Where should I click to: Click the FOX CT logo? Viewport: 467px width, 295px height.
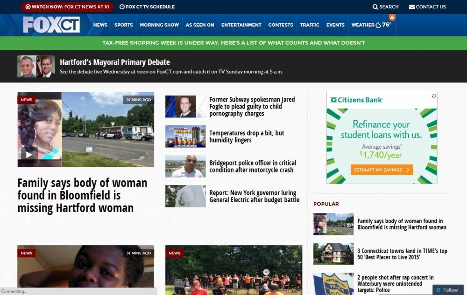51,25
